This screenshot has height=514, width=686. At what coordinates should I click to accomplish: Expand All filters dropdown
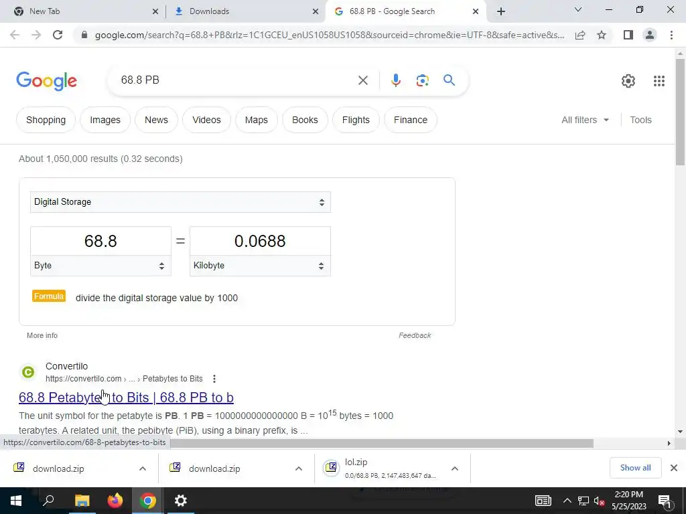585,120
